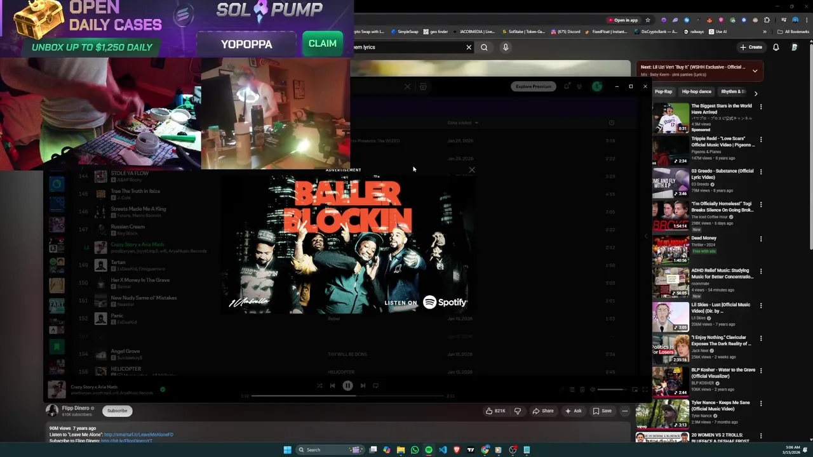Open Visual Studio Code from taskbar
Viewport: 813px width, 457px height.
443,449
